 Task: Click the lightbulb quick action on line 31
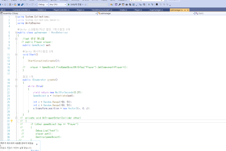(12, 121)
